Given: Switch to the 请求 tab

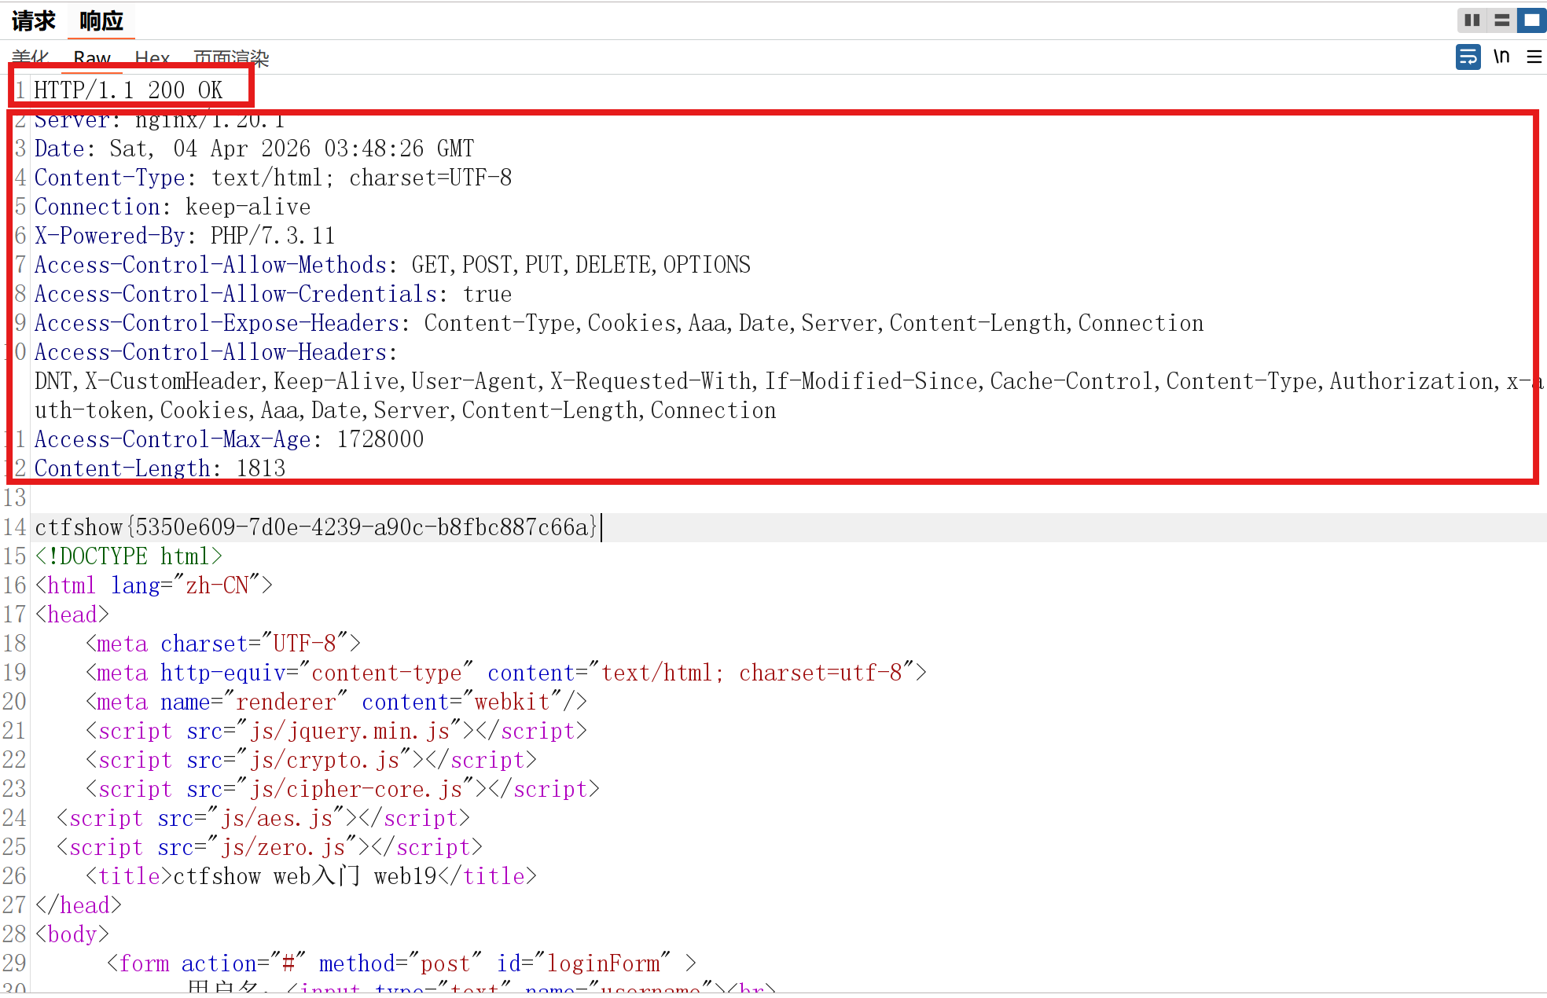Looking at the screenshot, I should [34, 21].
